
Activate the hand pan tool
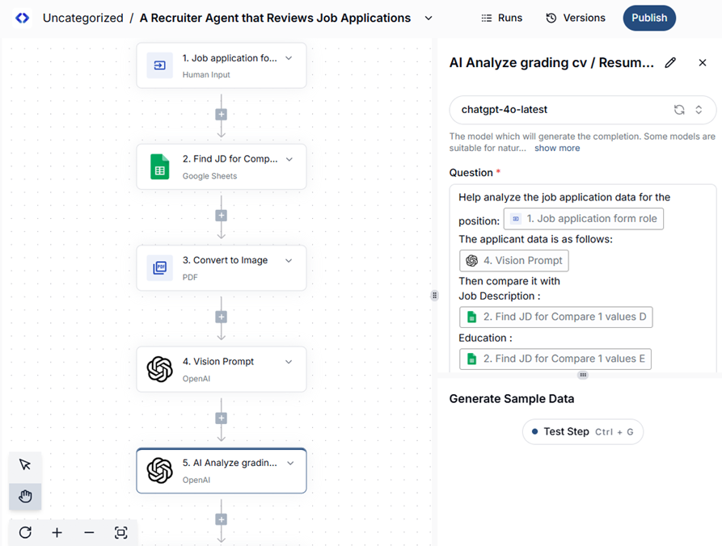(25, 496)
